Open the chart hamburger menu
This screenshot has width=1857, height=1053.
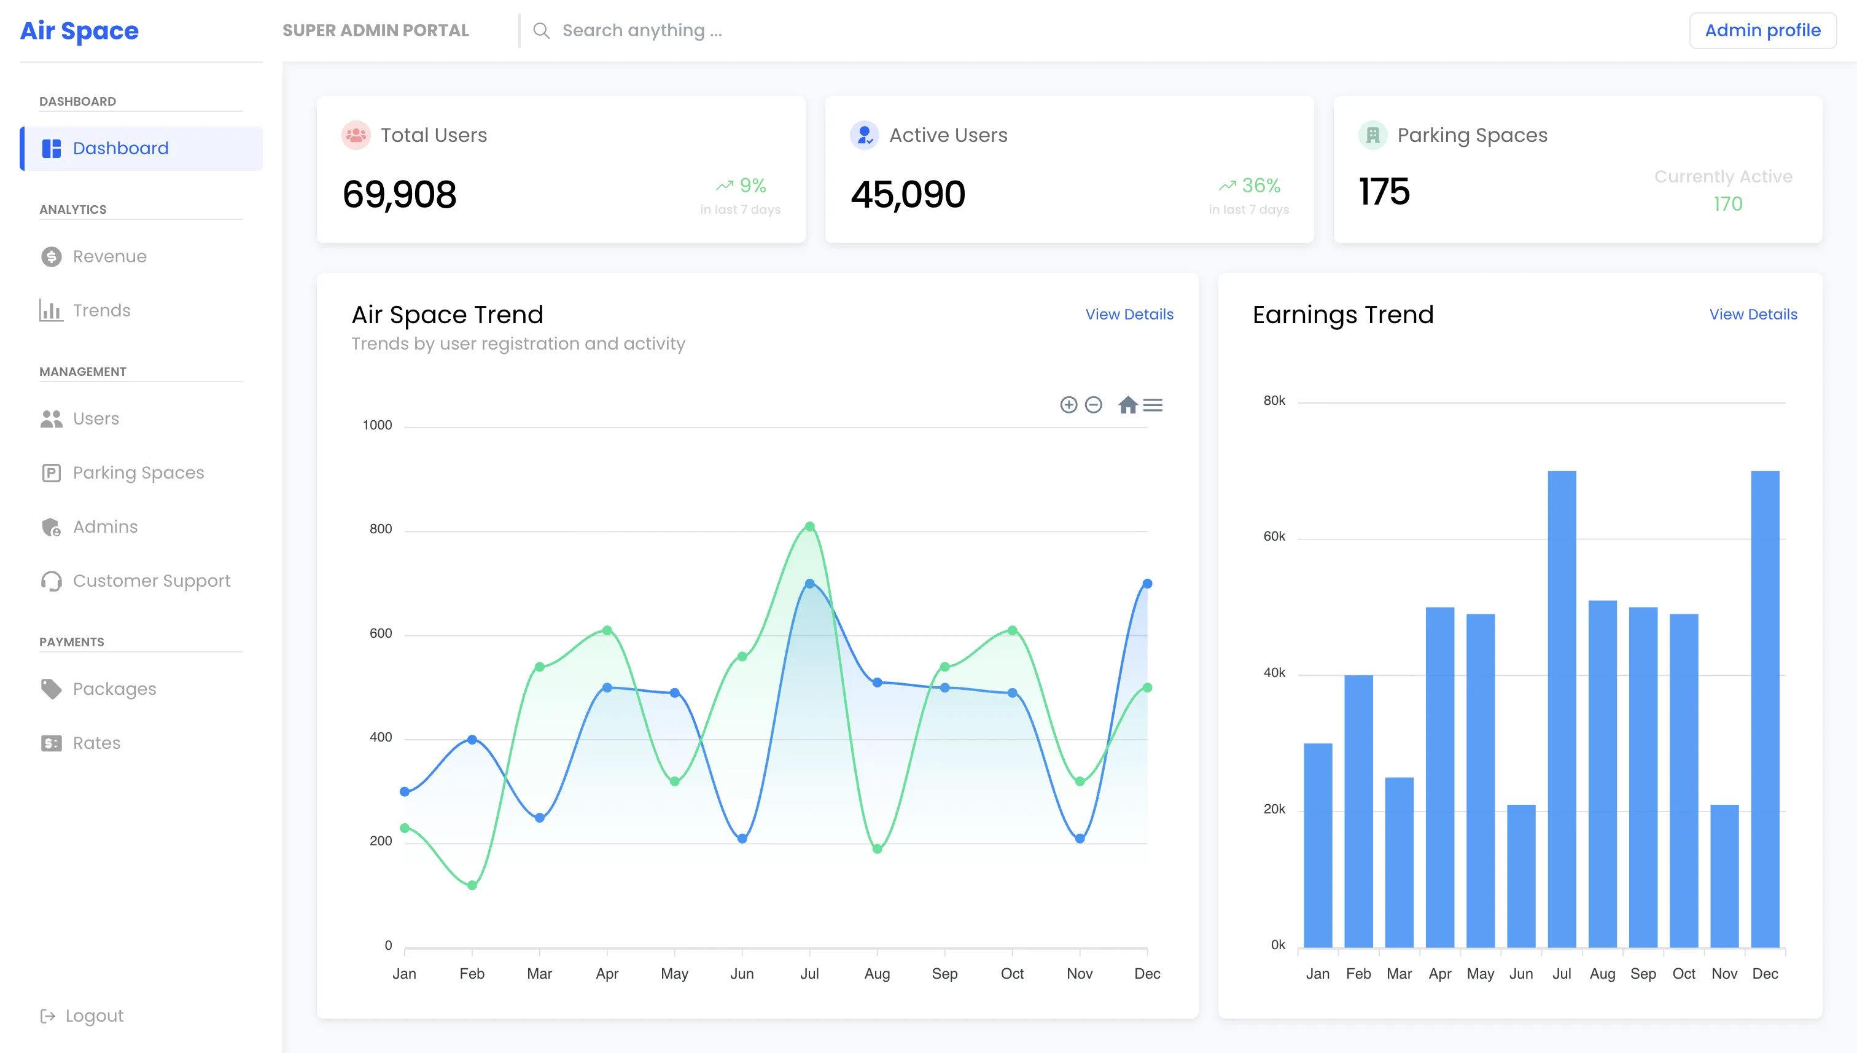click(x=1153, y=405)
